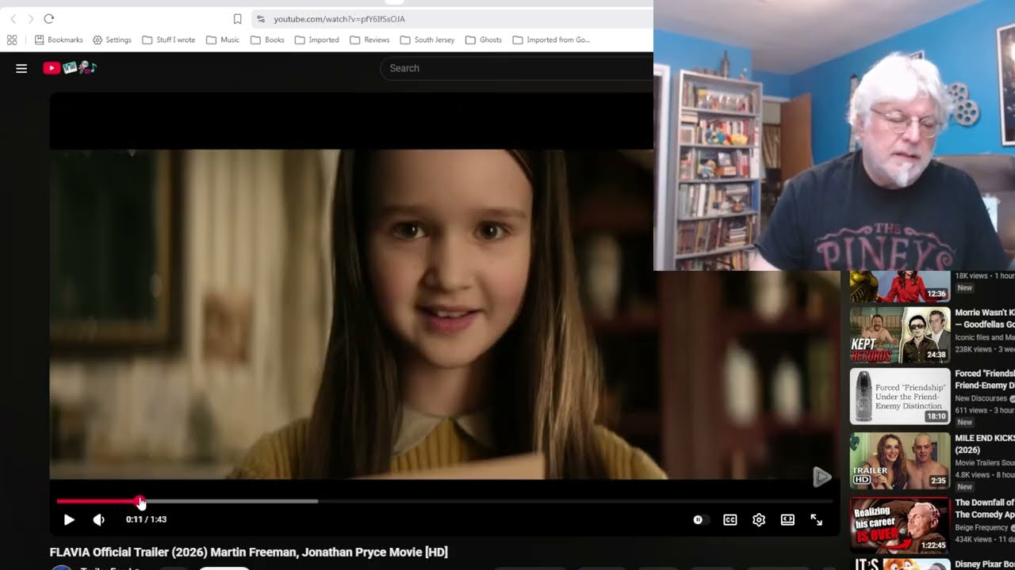The image size is (1015, 570).
Task: Click the 0:11 / 1:43 time display
Action: pyautogui.click(x=146, y=519)
